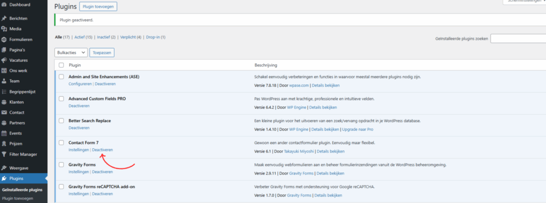Click the plugin search input field

point(518,38)
